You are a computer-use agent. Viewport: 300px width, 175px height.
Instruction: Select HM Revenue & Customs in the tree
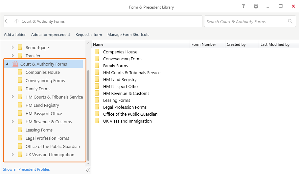tap(49, 122)
